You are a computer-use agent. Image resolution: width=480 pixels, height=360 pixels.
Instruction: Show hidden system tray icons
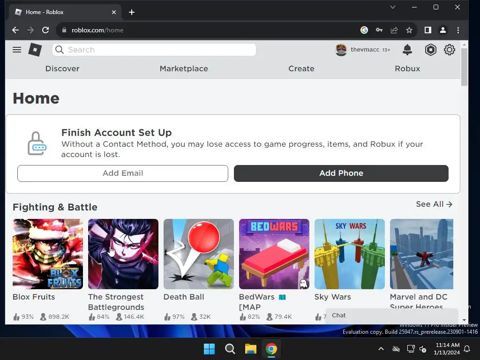click(381, 349)
